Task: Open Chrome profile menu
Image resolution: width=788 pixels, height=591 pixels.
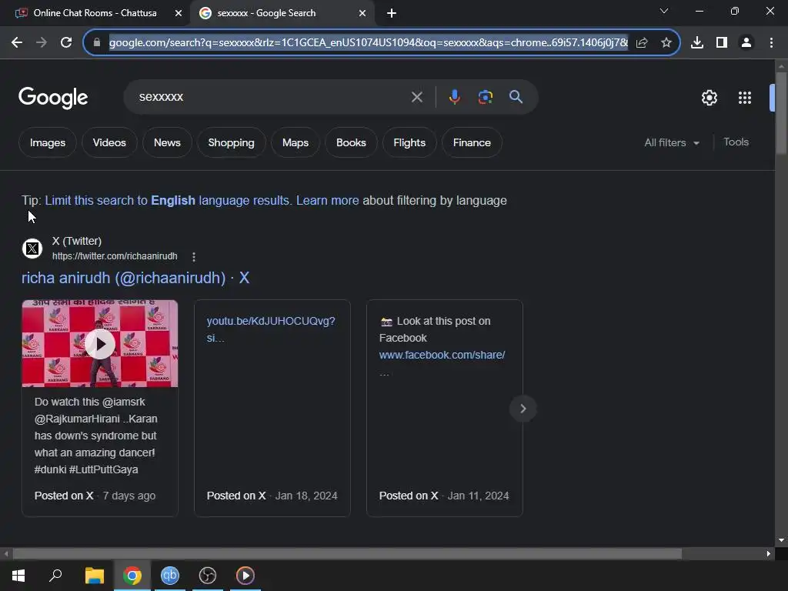Action: click(746, 43)
